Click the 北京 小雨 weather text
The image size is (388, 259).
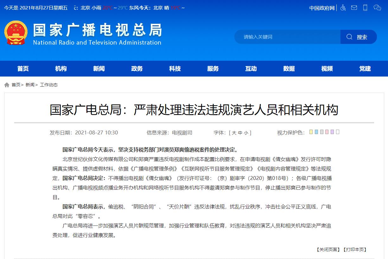coord(91,8)
